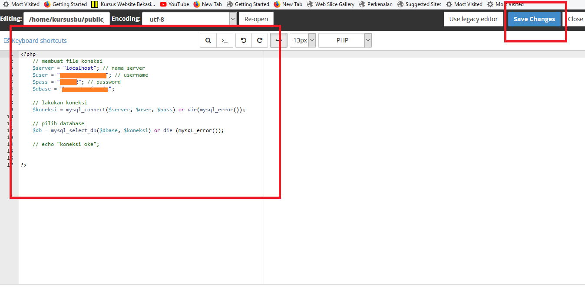Open the editor search tool
The width and height of the screenshot is (585, 288).
pyautogui.click(x=208, y=40)
